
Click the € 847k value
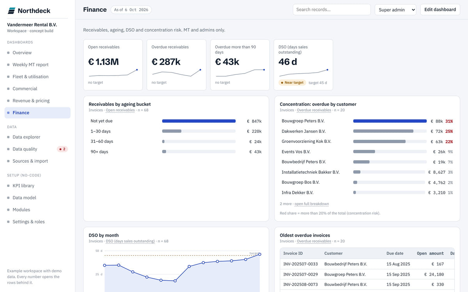(x=254, y=121)
